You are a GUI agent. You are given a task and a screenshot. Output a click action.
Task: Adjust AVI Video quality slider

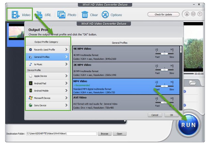164,102
